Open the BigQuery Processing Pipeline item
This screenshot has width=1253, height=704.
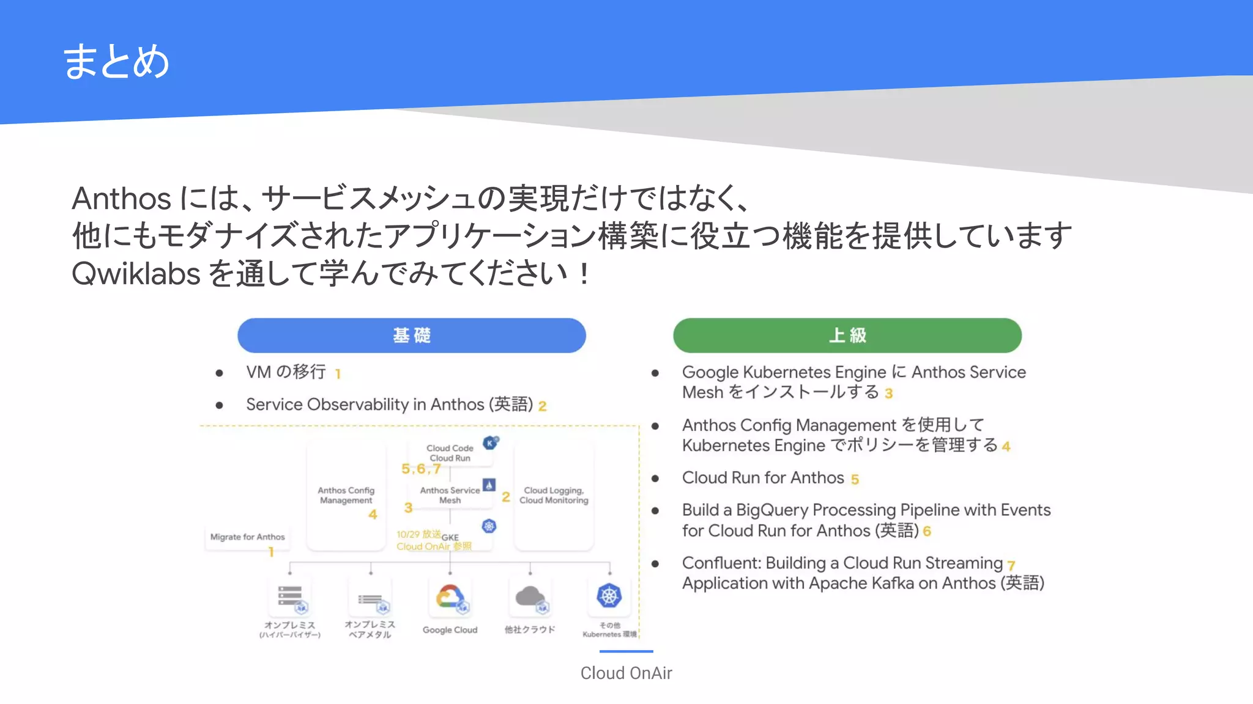866,520
